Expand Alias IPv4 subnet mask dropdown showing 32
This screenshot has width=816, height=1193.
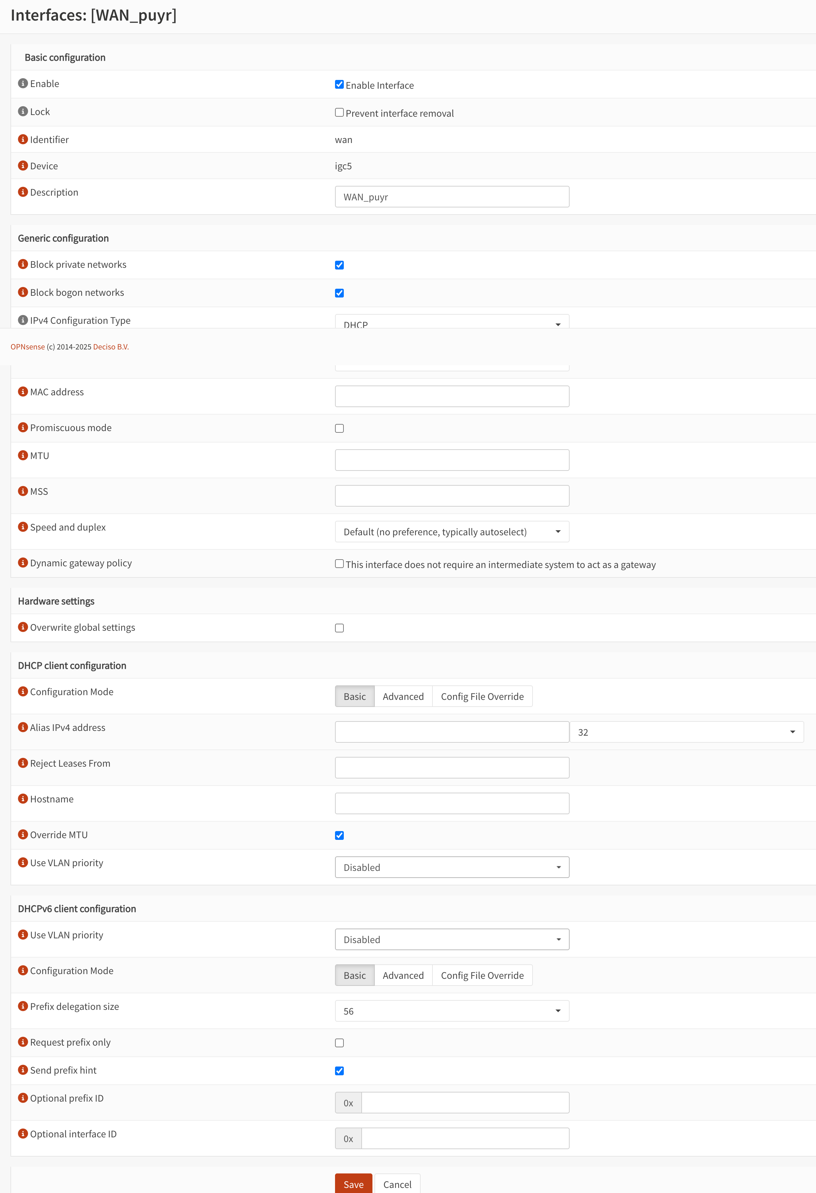[x=686, y=732]
